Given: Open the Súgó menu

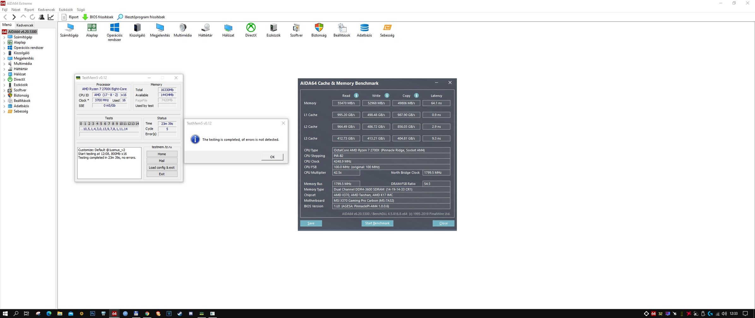Looking at the screenshot, I should (x=81, y=10).
